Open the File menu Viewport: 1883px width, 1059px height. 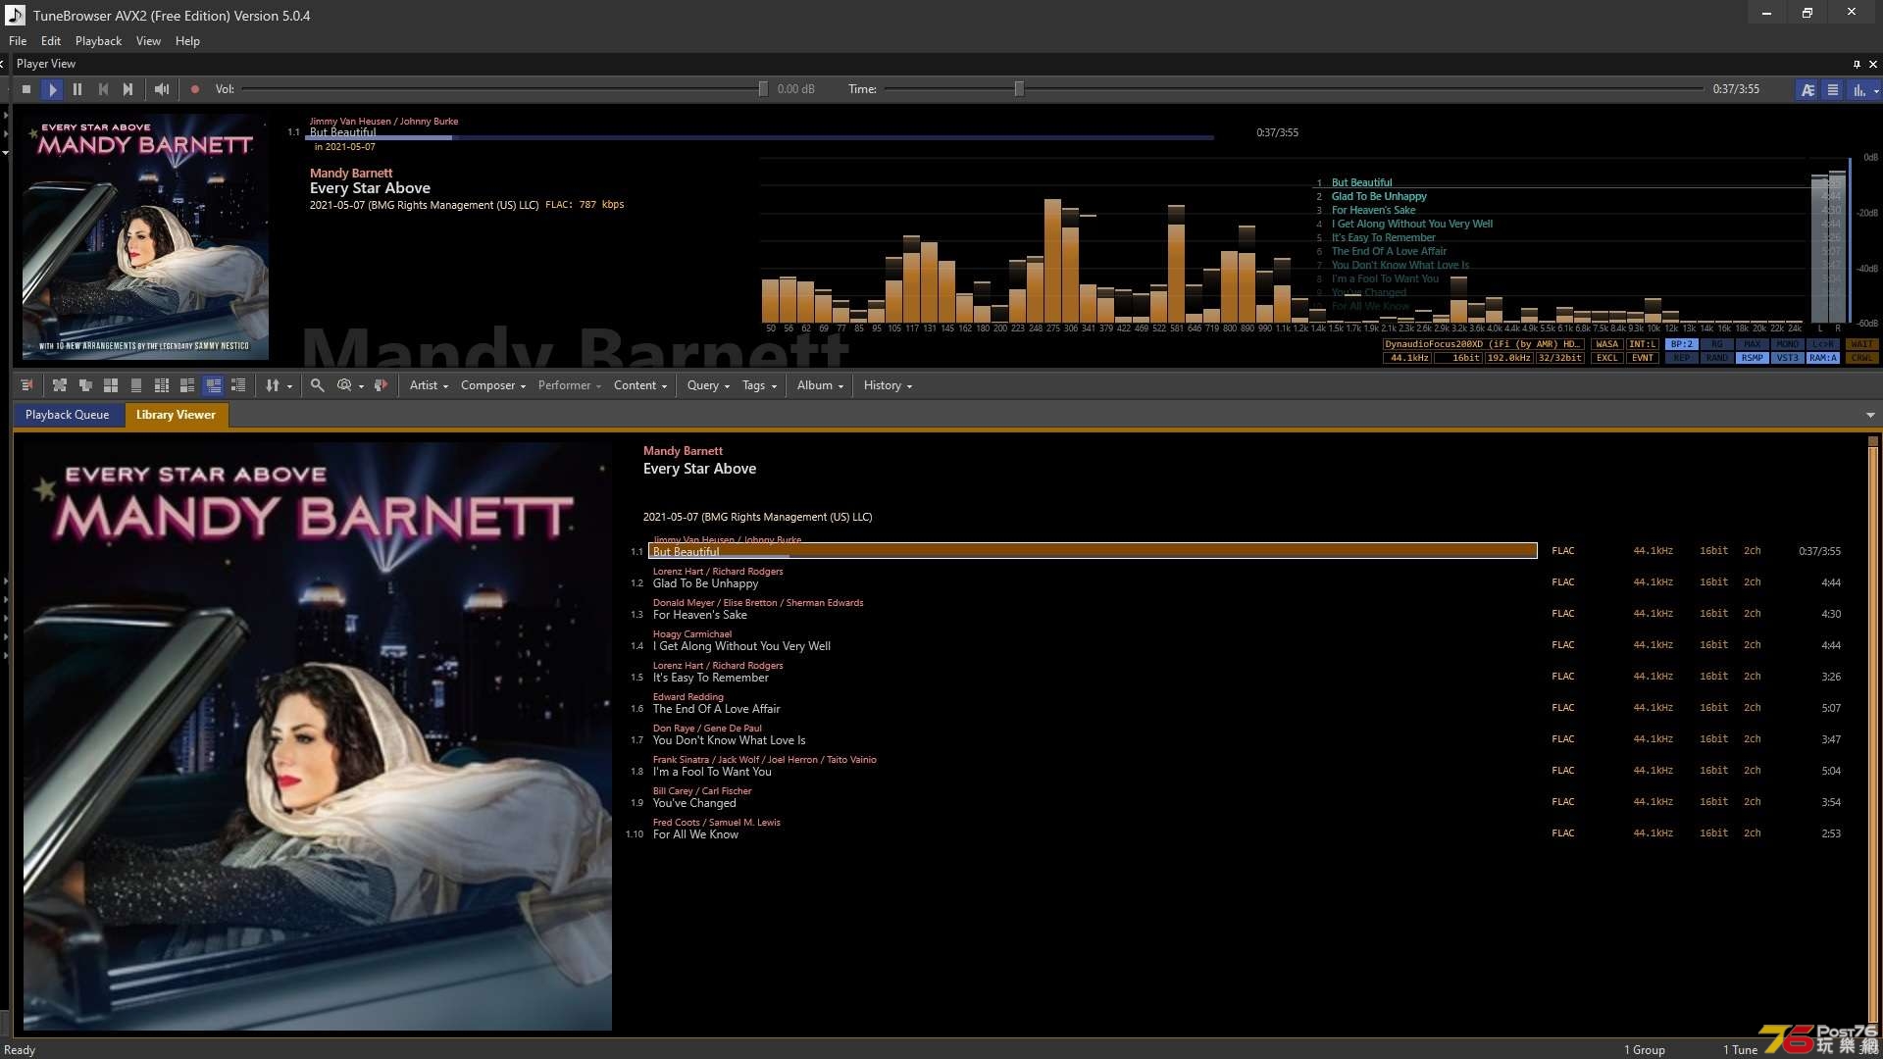[x=18, y=41]
